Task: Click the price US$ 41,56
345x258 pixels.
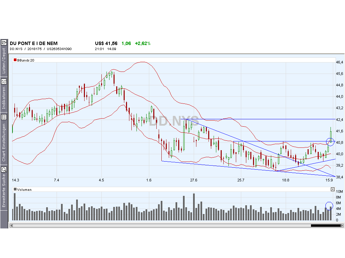Action: (x=106, y=43)
